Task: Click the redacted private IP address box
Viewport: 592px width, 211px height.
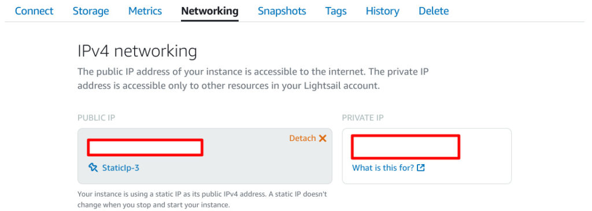Action: pyautogui.click(x=405, y=147)
